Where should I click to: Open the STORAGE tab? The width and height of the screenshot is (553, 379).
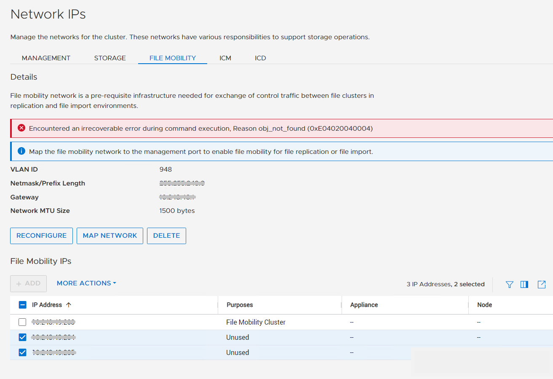point(110,58)
